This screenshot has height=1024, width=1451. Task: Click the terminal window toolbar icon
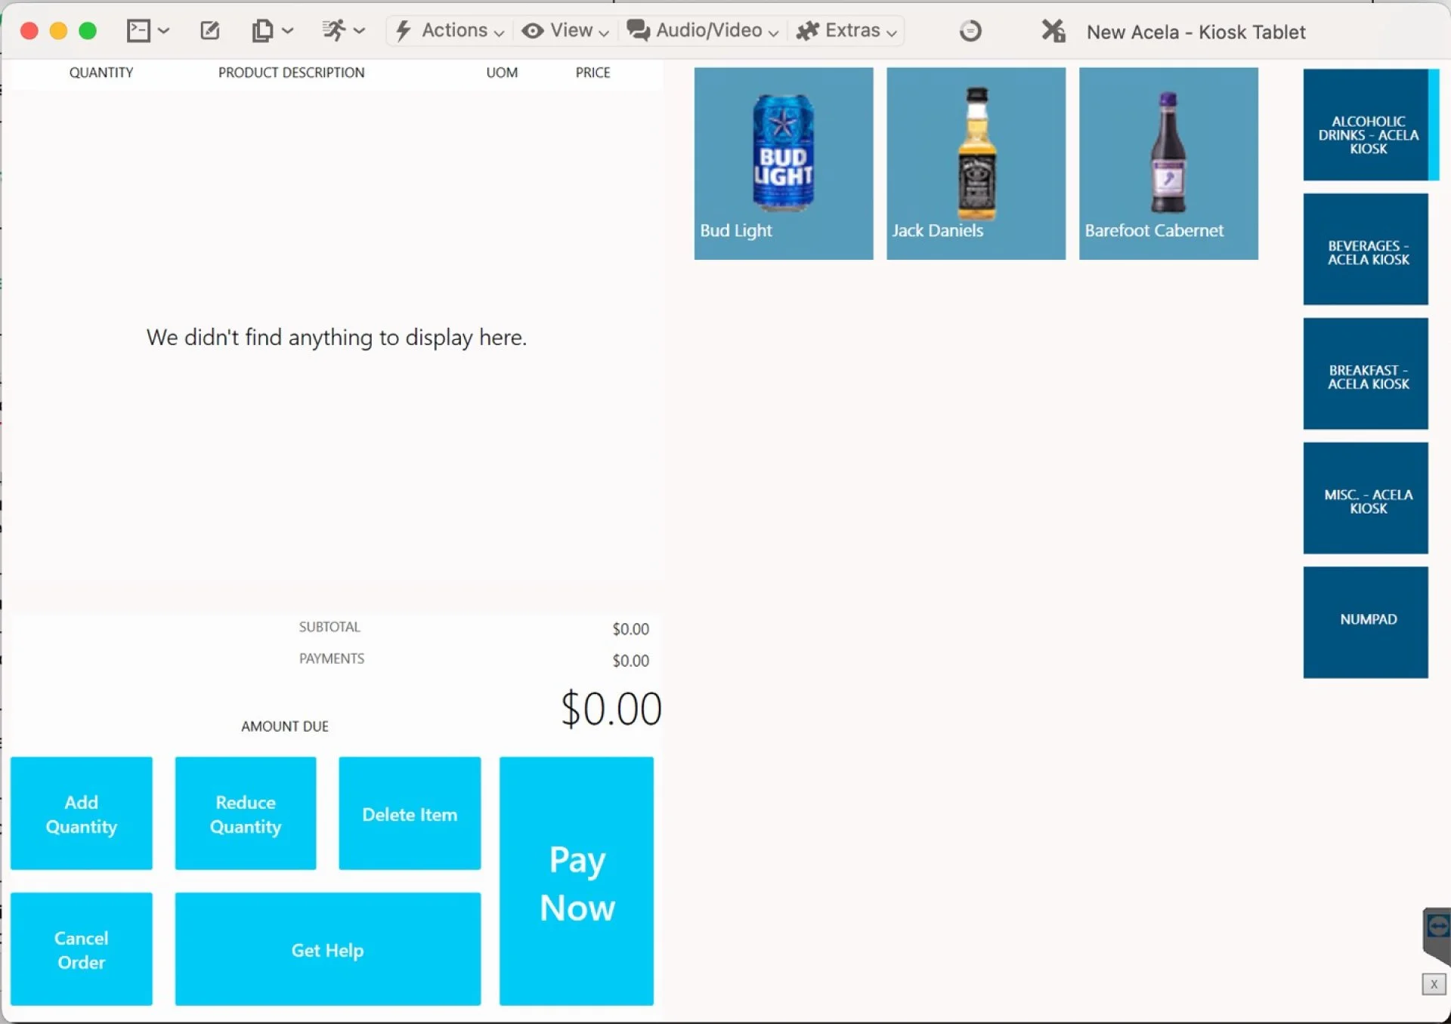[139, 31]
